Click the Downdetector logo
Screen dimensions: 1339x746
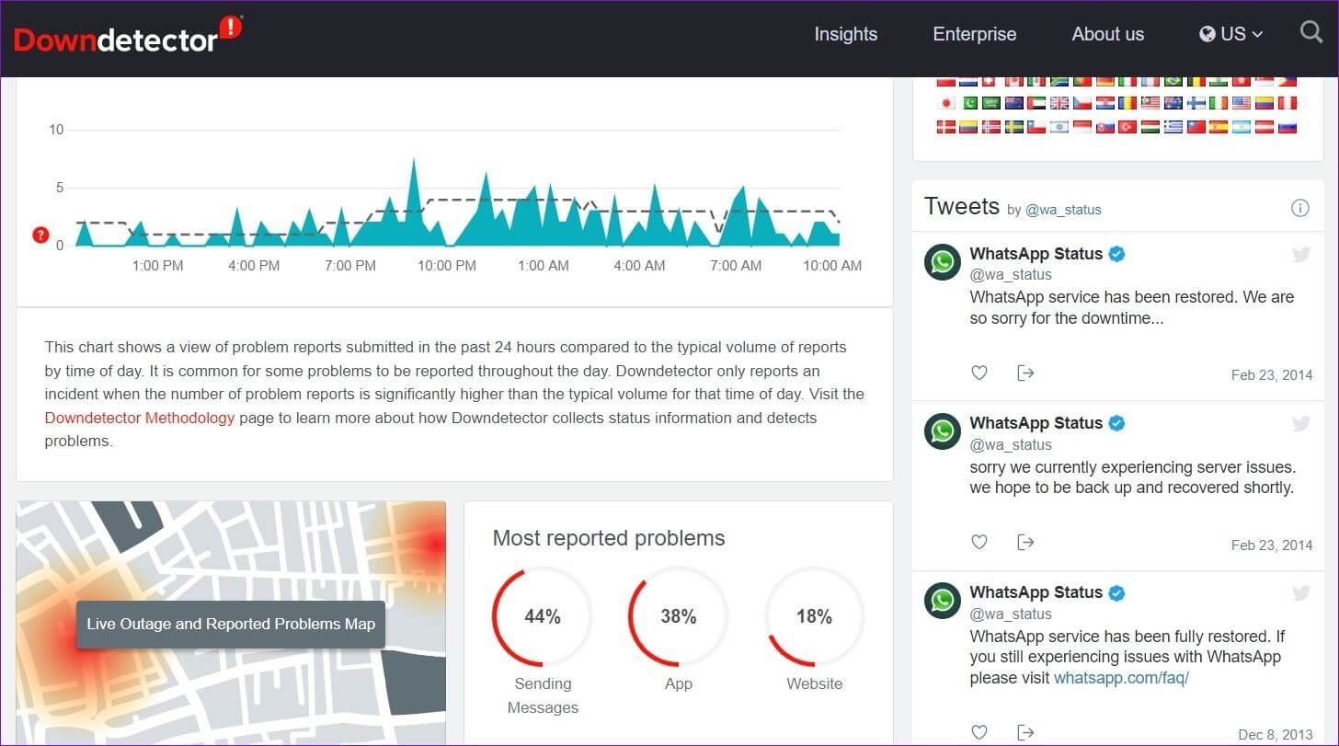point(128,35)
